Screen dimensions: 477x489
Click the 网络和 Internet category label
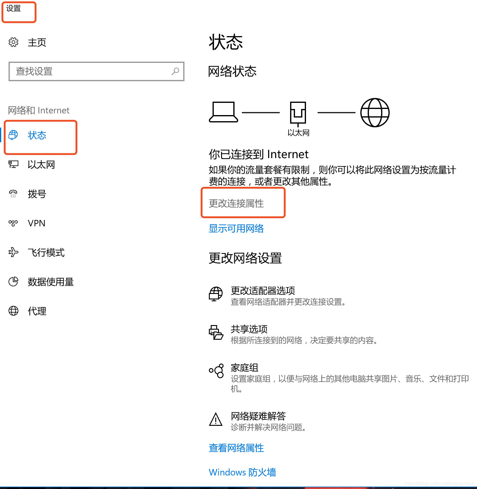pos(39,110)
